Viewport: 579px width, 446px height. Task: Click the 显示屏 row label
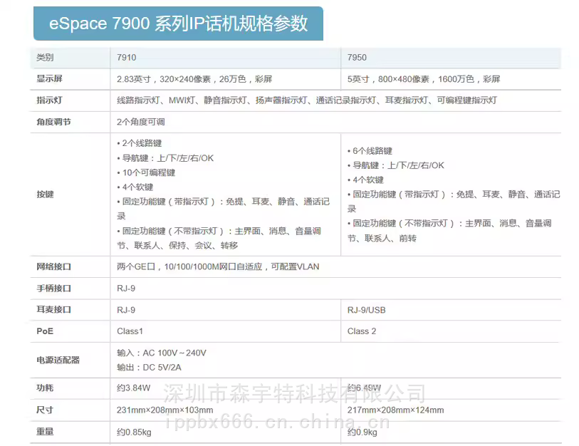tap(49, 79)
